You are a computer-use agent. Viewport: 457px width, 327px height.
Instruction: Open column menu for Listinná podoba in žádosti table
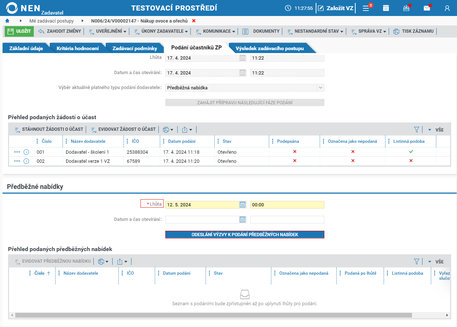(x=389, y=141)
